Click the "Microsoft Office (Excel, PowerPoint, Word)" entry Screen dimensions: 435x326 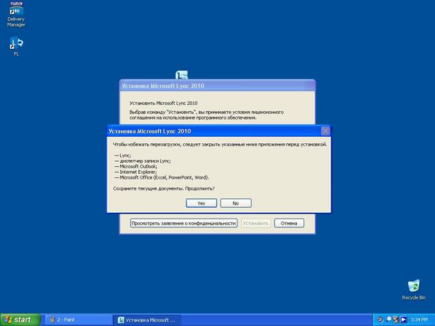[x=162, y=178]
